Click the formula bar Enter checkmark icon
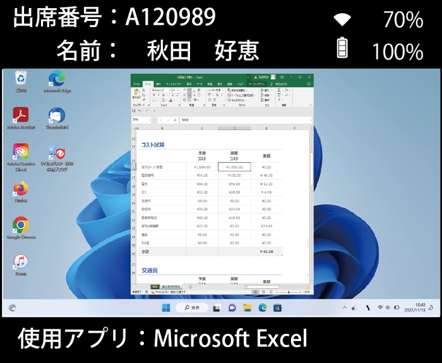 [x=169, y=120]
